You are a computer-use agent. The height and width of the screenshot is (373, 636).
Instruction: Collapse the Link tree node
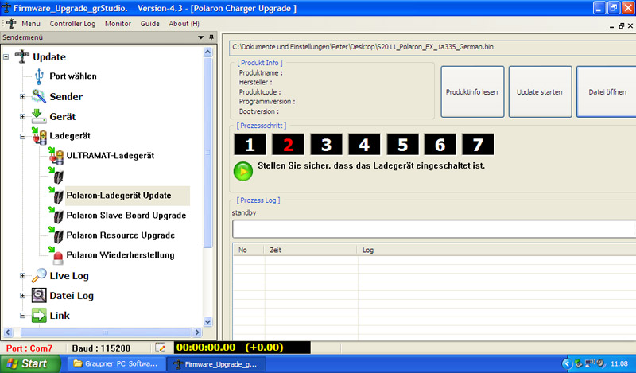pos(23,316)
